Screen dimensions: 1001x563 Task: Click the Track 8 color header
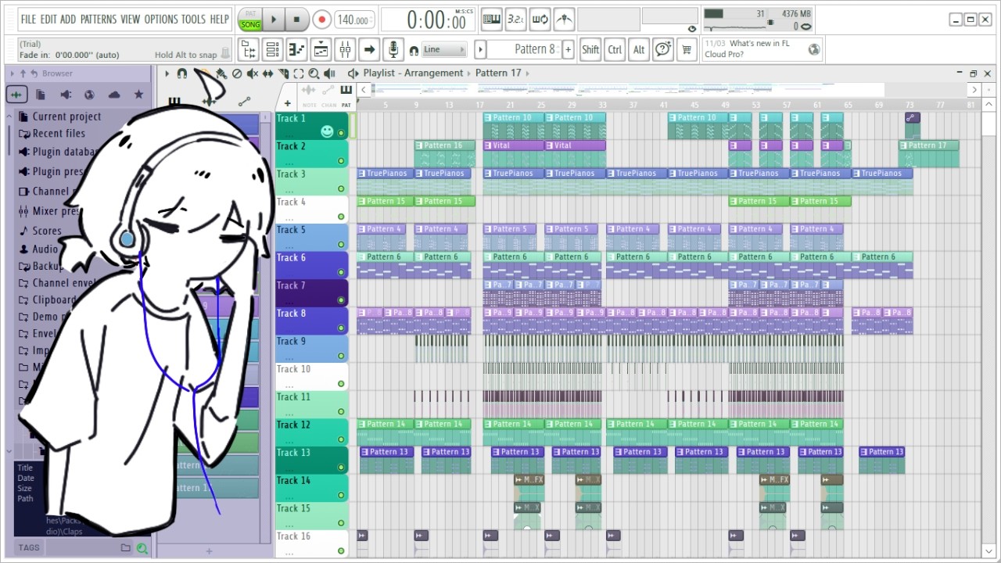pyautogui.click(x=312, y=321)
